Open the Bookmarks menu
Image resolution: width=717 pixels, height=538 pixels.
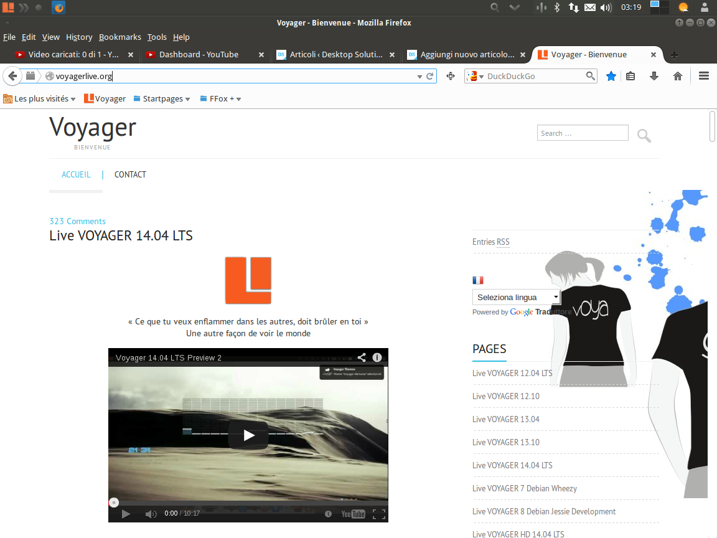[x=119, y=37]
